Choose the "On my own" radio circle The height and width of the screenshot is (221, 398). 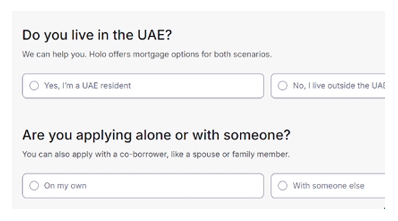[34, 186]
